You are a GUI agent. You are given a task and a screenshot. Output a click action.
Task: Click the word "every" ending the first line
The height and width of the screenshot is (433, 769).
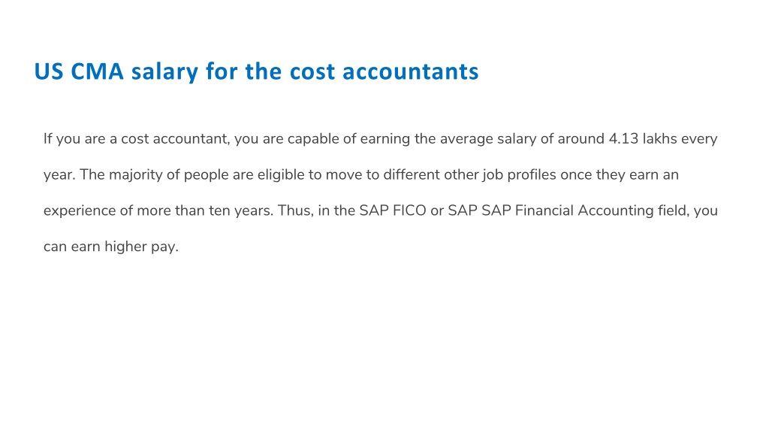point(699,139)
